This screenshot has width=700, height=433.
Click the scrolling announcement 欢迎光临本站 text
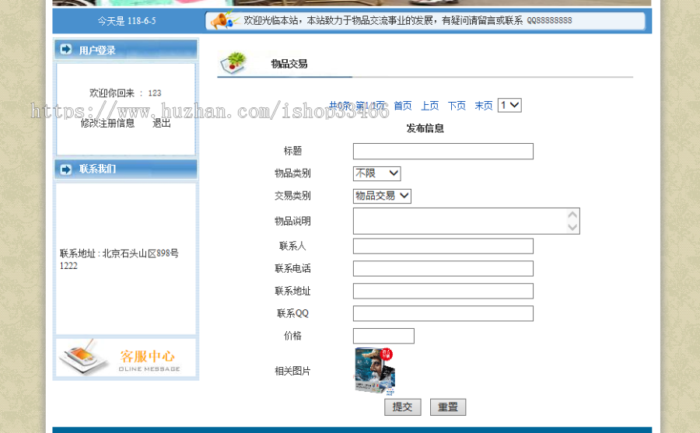[408, 20]
